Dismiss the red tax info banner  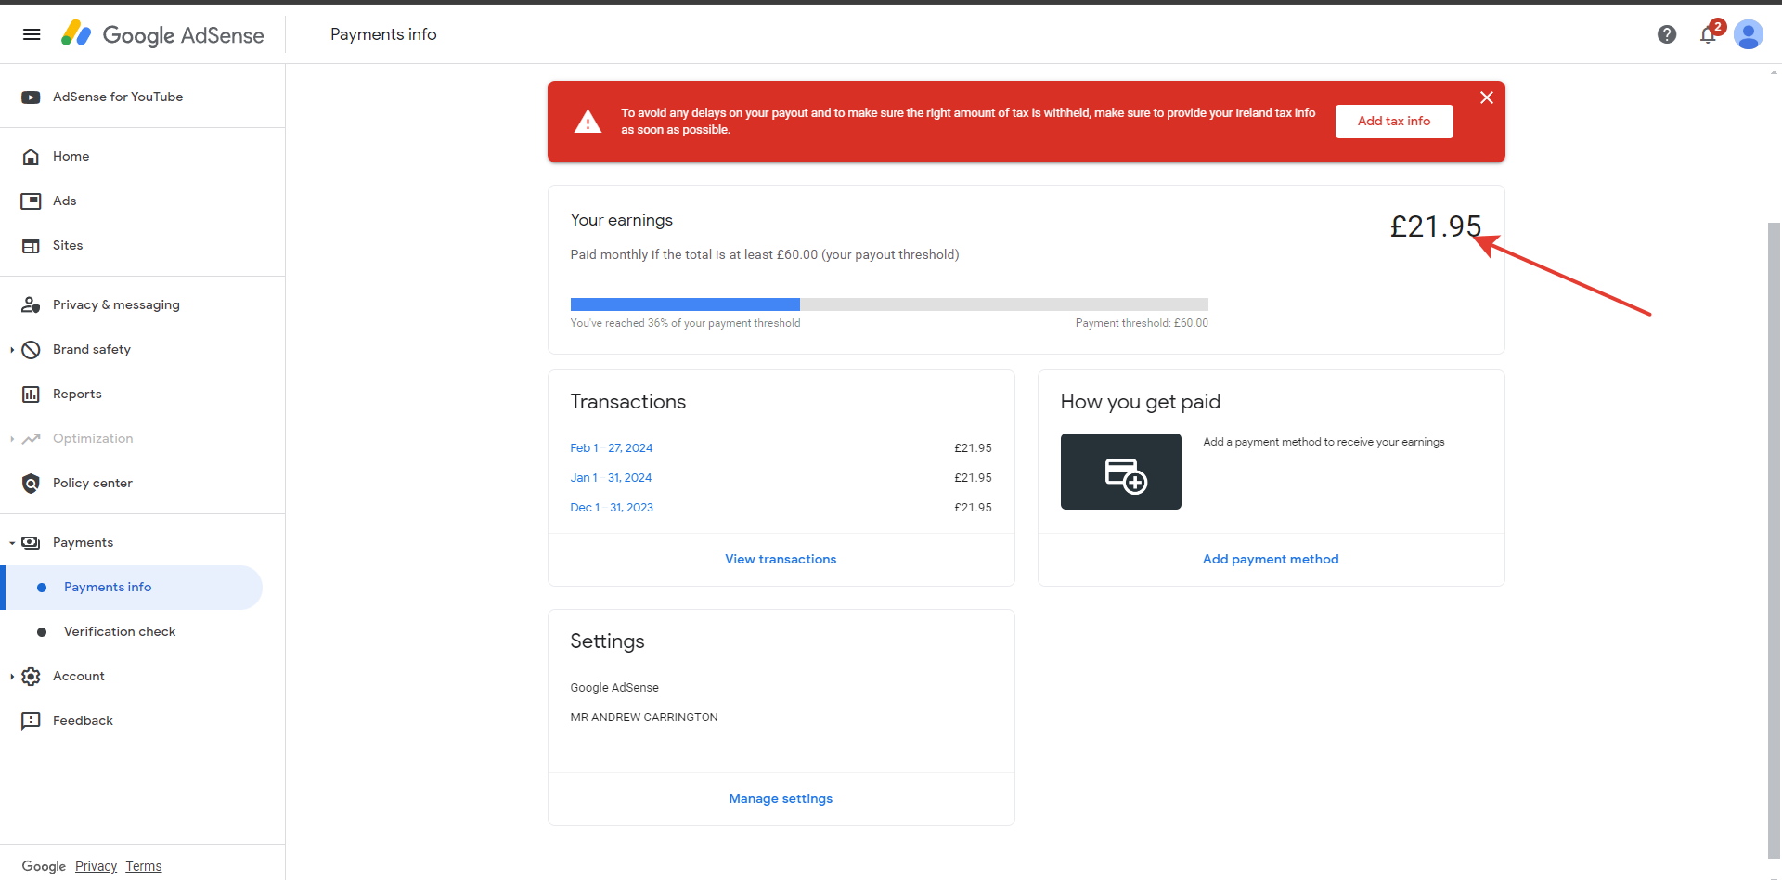[x=1487, y=97]
